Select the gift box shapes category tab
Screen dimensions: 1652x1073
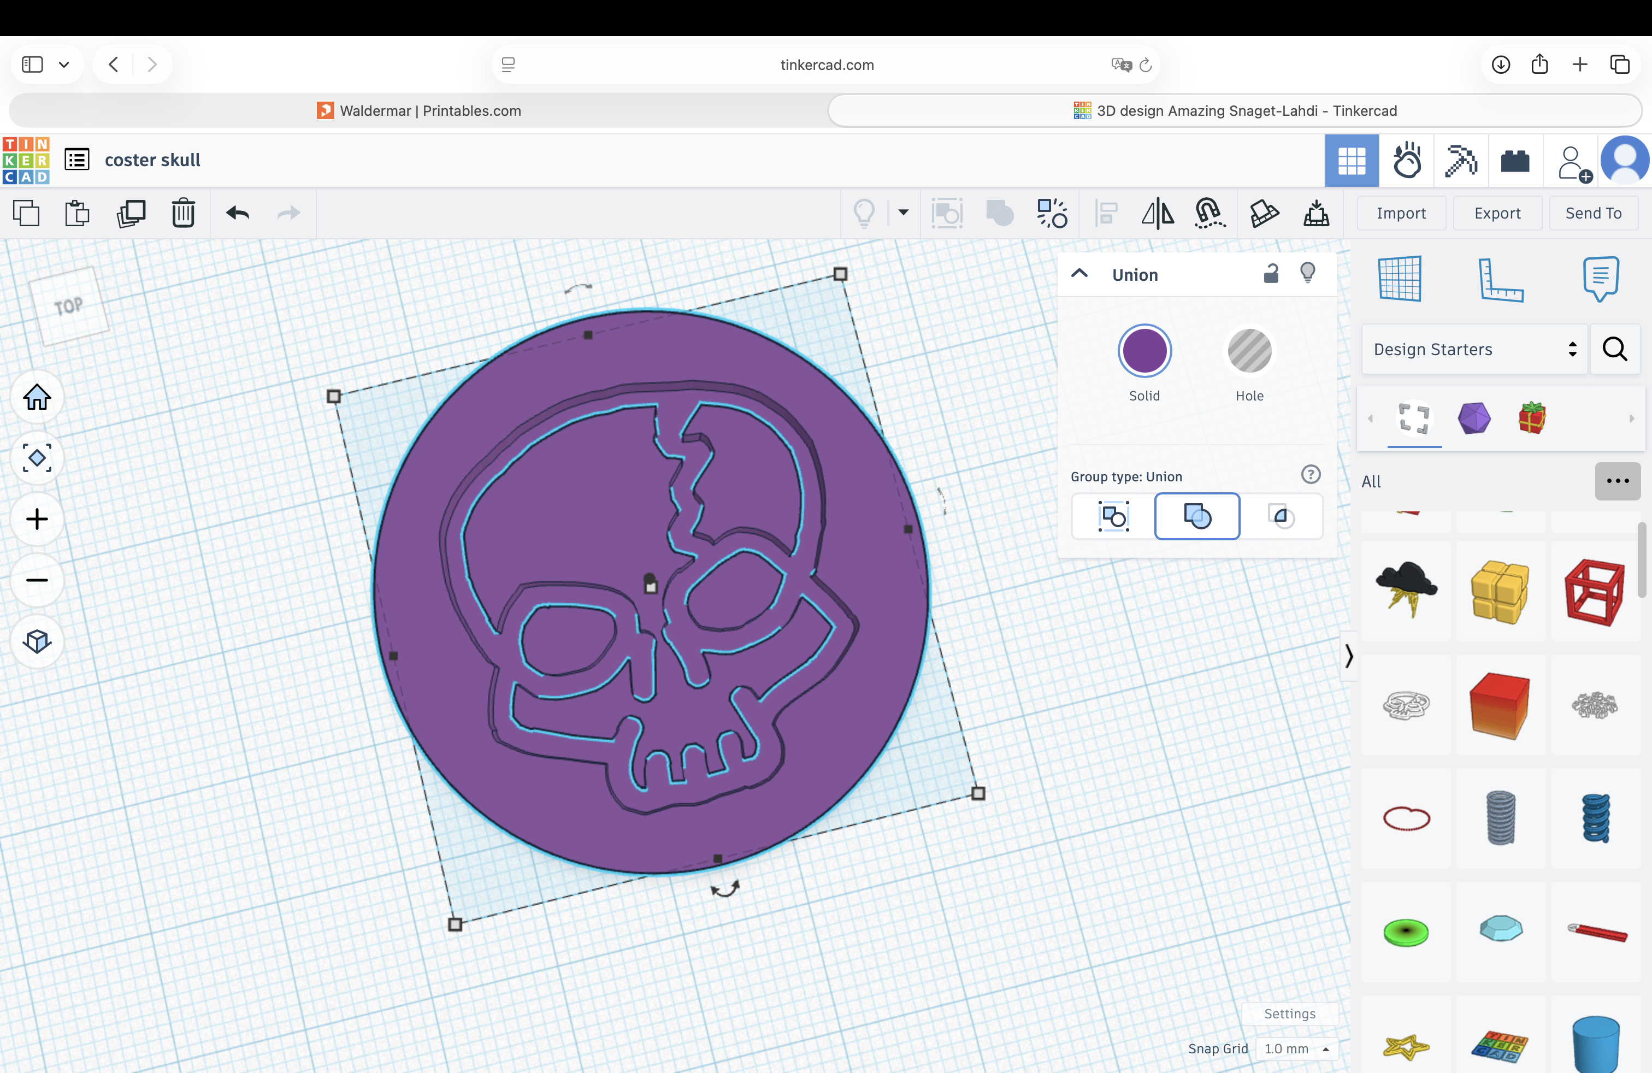(x=1532, y=418)
